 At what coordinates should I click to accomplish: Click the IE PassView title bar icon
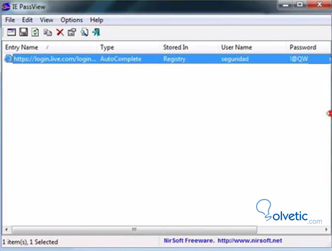(x=6, y=7)
